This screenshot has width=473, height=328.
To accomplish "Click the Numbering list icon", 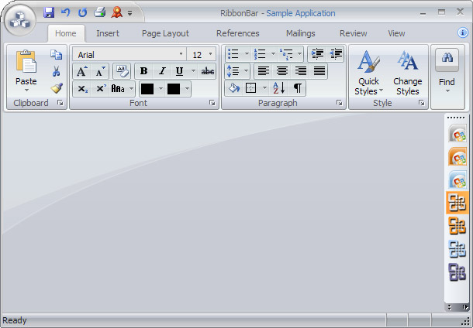I will [x=260, y=54].
